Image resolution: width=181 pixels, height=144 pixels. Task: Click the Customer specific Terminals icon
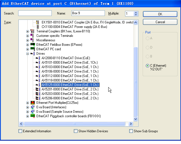[32, 36]
